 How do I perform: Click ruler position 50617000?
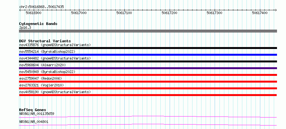click(x=79, y=13)
